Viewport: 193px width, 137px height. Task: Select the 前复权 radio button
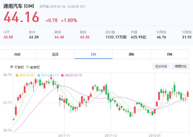(27, 67)
